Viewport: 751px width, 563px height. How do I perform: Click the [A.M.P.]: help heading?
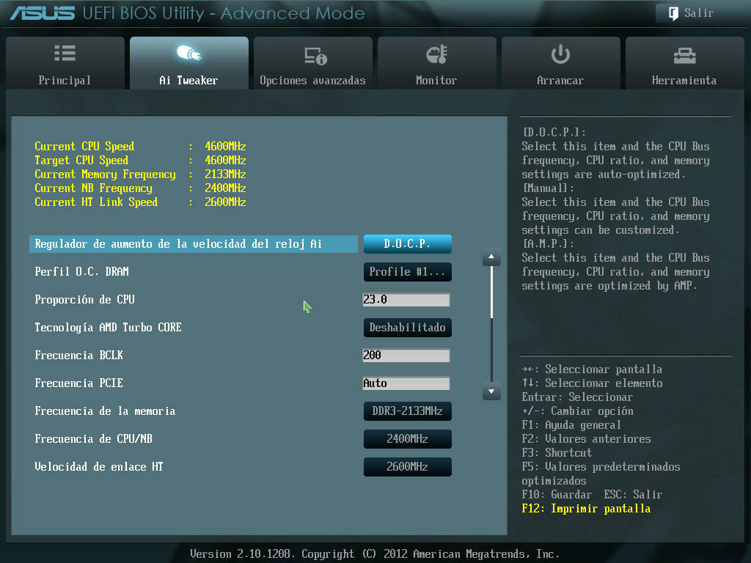tap(549, 243)
